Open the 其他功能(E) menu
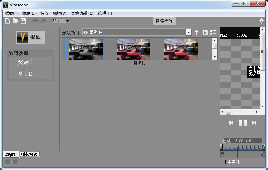This screenshot has height=170, width=268. click(x=82, y=13)
